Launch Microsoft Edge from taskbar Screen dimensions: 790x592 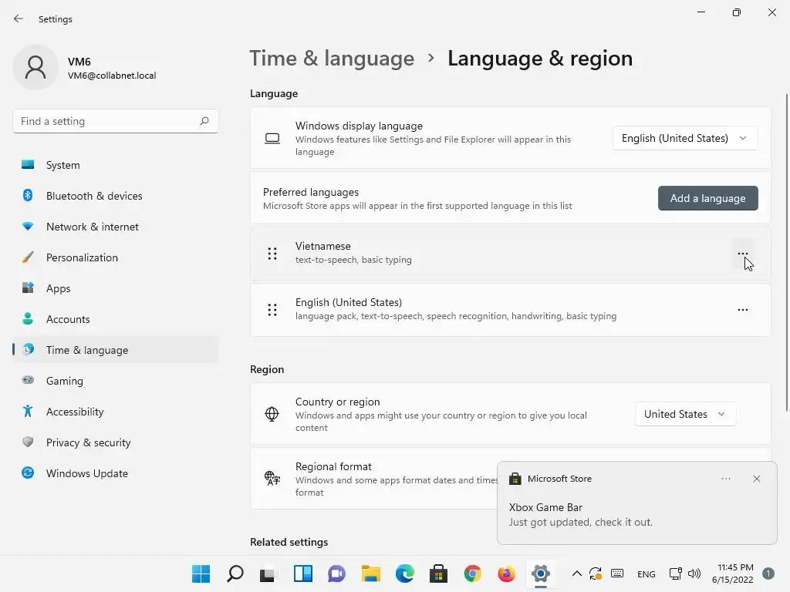pos(404,573)
